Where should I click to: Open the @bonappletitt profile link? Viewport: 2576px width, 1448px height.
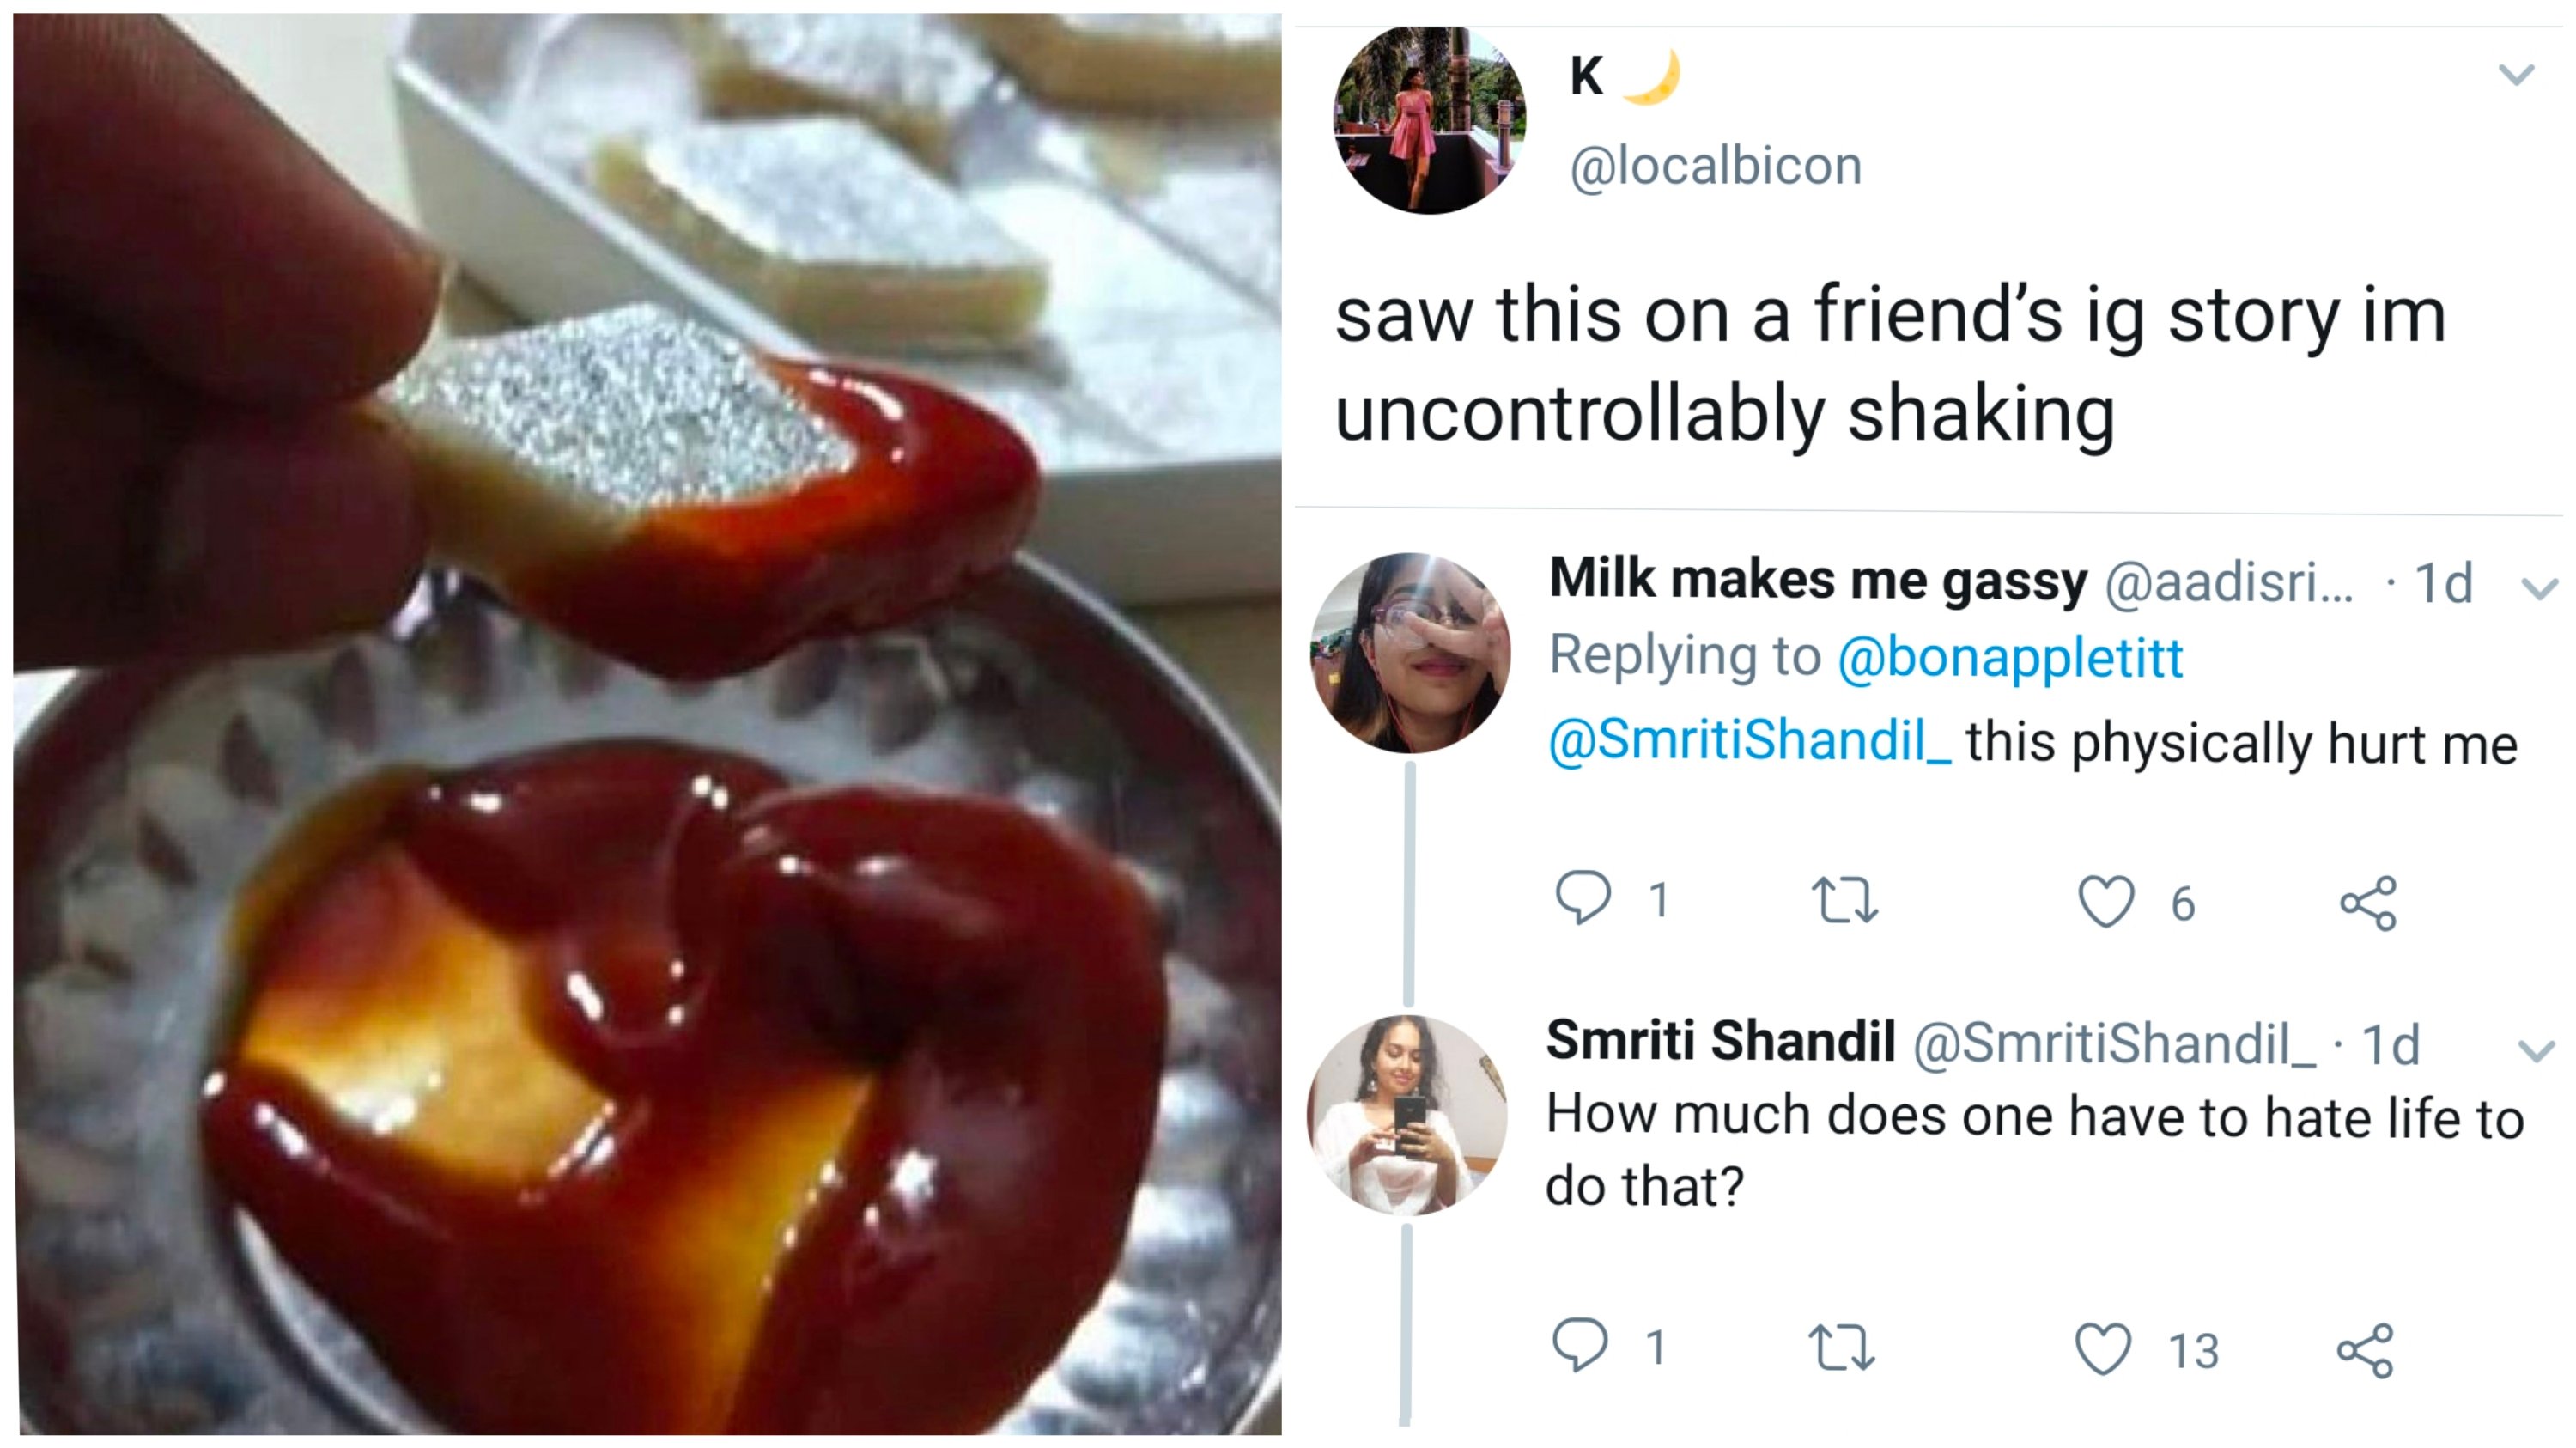coord(2010,657)
